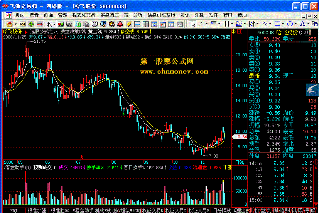Click the vertical split panes icon

(x=146, y=24)
